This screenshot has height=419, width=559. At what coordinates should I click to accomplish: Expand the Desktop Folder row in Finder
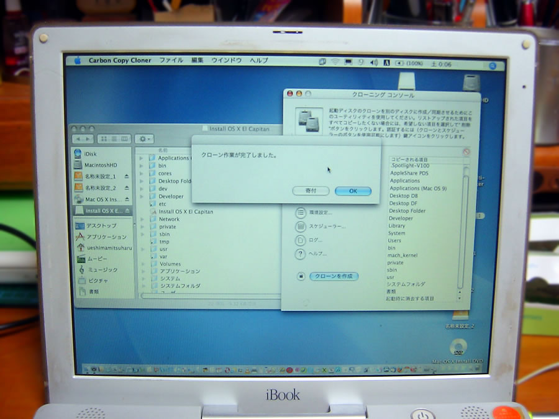(141, 181)
